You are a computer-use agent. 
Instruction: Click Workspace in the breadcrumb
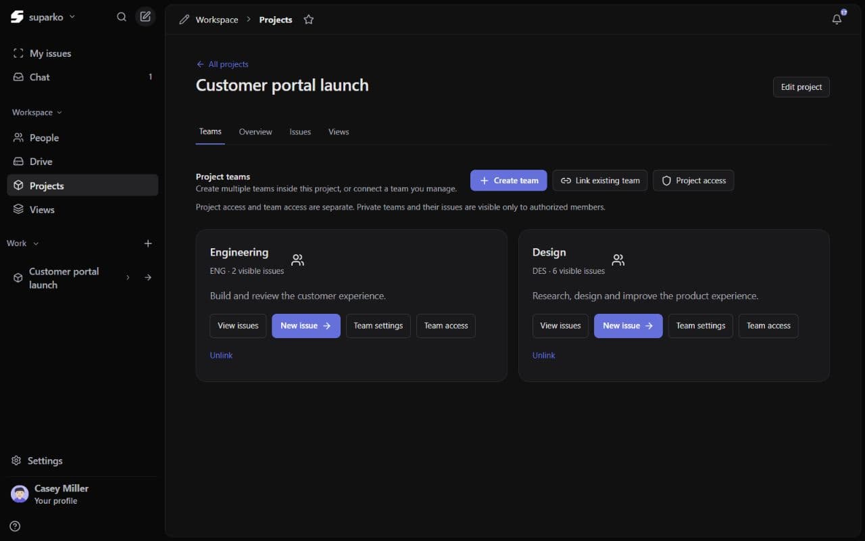click(217, 20)
